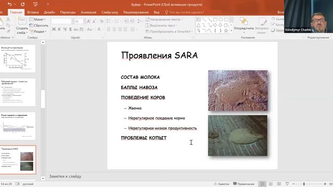Click the Экспресс-стили quick styles button

(262, 26)
